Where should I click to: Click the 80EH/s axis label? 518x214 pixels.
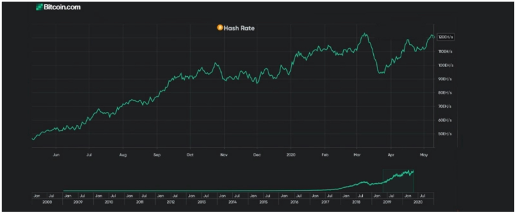point(446,93)
